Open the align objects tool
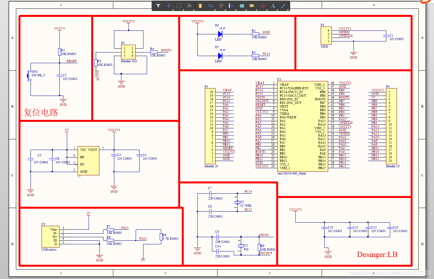The height and width of the screenshot is (279, 434). click(190, 6)
